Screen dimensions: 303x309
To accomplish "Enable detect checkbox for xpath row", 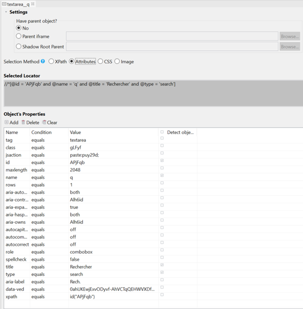I will click(162, 294).
